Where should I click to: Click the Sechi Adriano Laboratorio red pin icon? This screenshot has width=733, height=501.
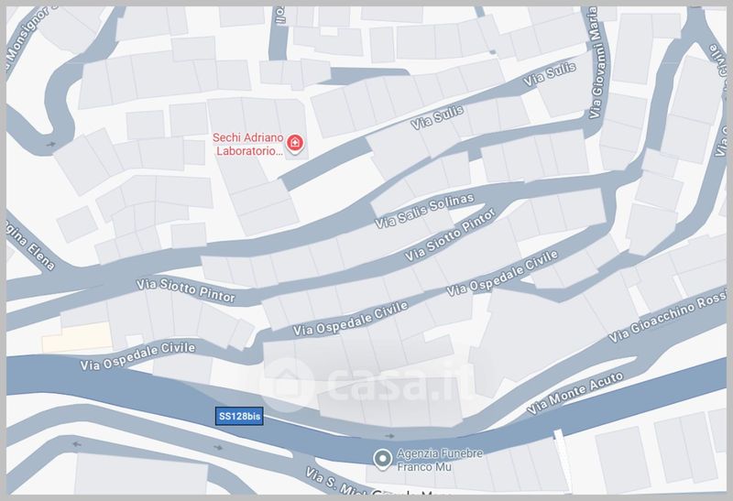pos(294,143)
